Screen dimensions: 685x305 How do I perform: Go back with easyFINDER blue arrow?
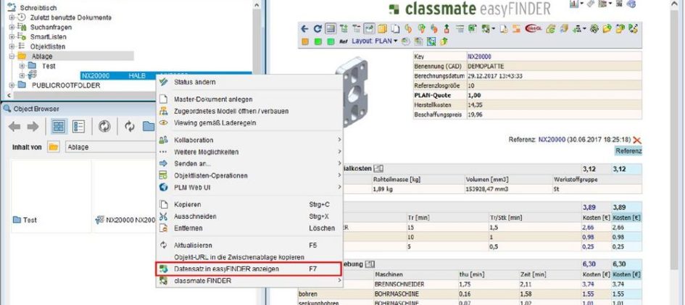click(x=305, y=29)
